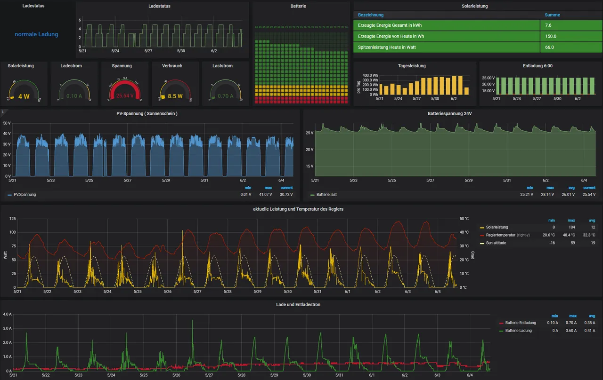Click the Verbrauch gauge panel title
Image resolution: width=603 pixels, height=380 pixels.
coord(172,66)
